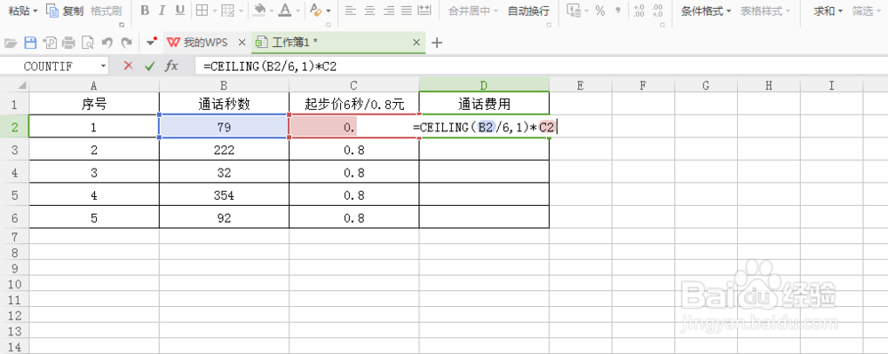Align text right
Image resolution: width=888 pixels, height=354 pixels.
[388, 10]
